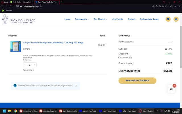The image size is (182, 114).
Task: Click the VPN badge in address bar
Action: pyautogui.click(x=18, y=6)
